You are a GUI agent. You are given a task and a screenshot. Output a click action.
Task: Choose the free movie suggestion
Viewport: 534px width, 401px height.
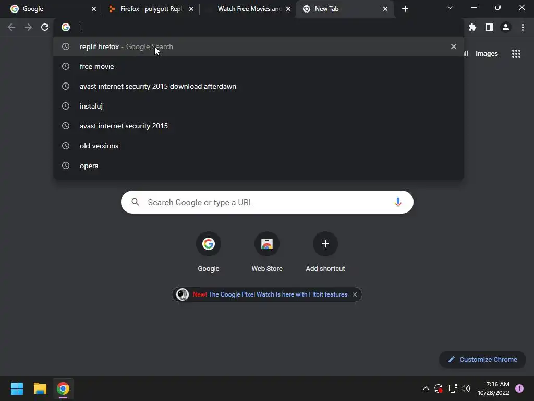pos(259,66)
